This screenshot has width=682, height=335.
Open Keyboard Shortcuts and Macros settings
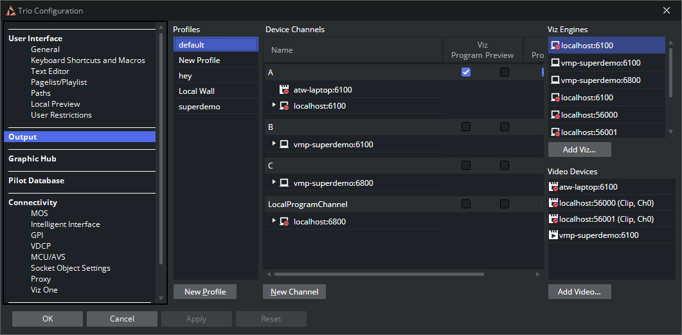[87, 60]
